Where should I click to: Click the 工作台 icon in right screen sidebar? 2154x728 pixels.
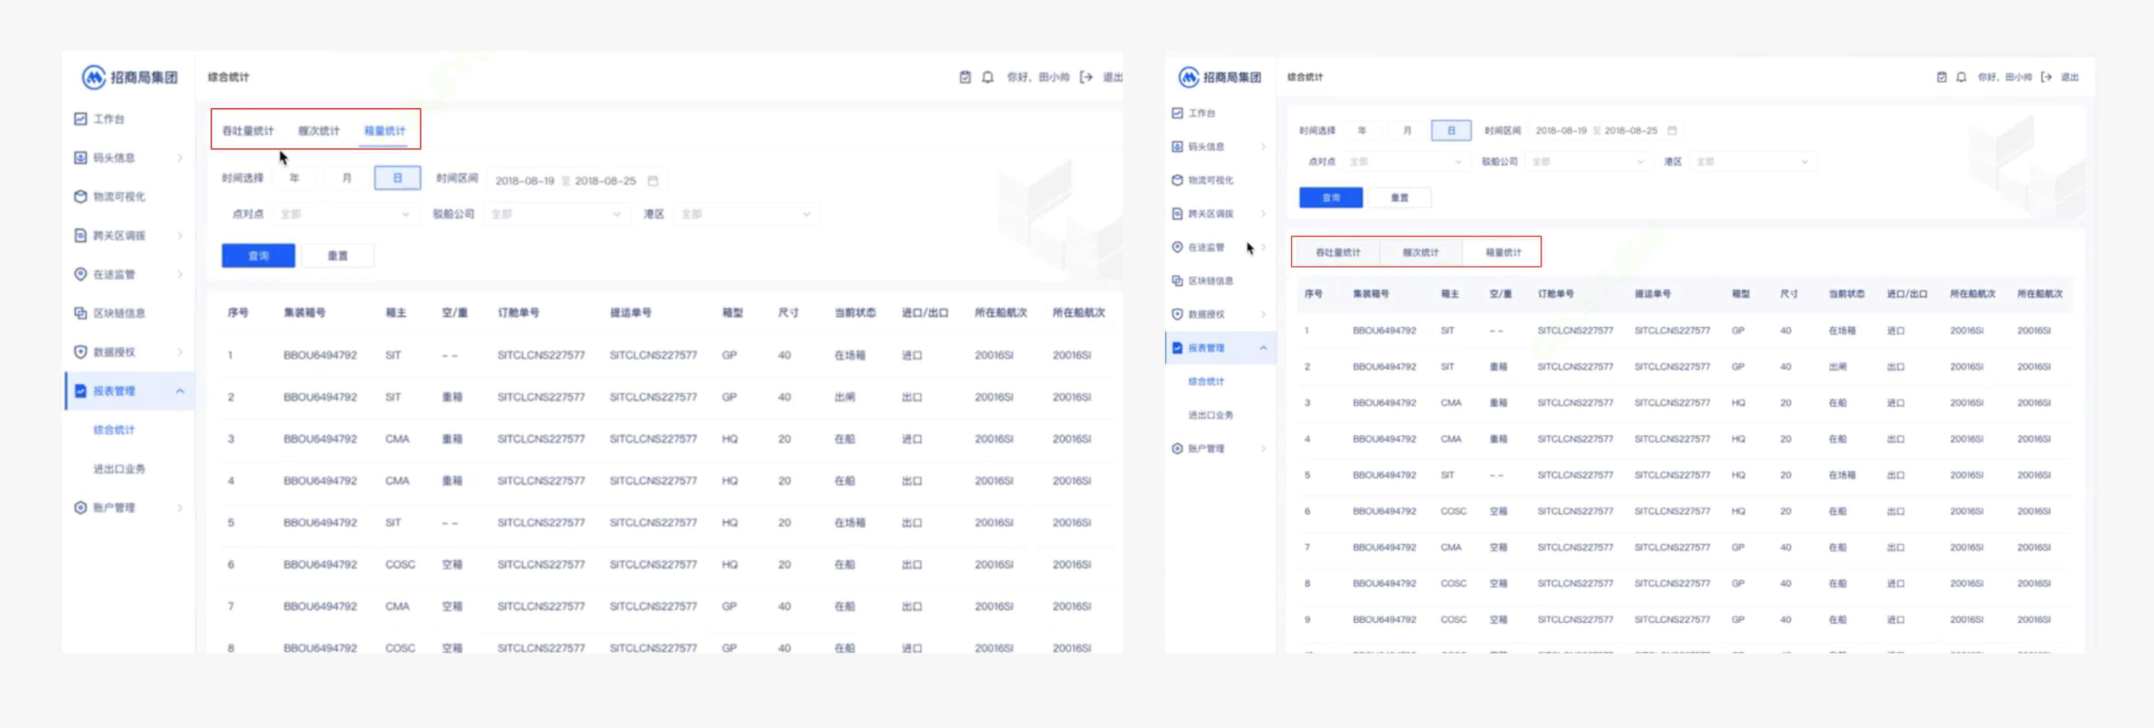tap(1177, 113)
